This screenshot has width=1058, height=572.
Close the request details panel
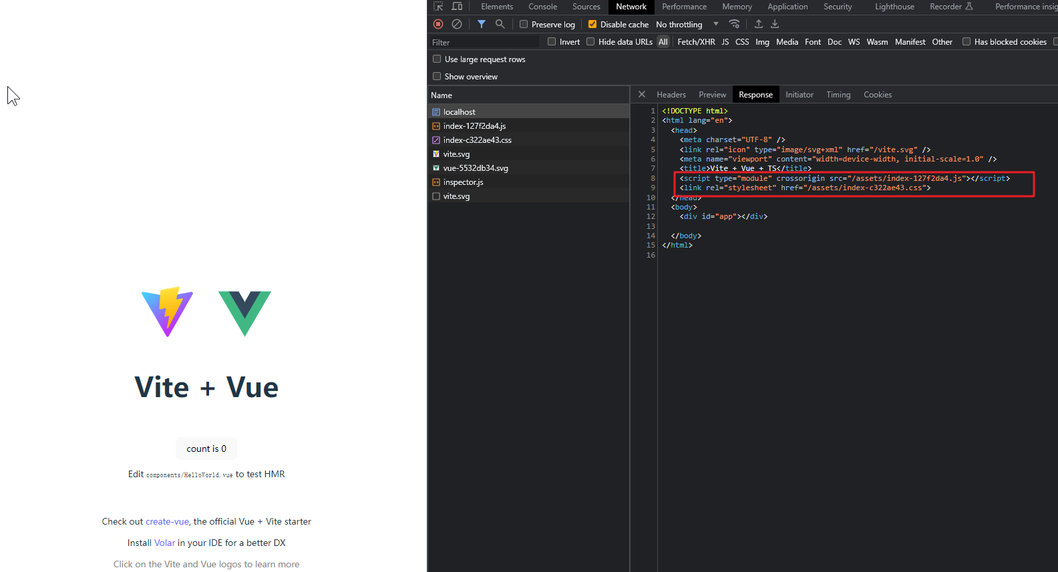point(642,95)
